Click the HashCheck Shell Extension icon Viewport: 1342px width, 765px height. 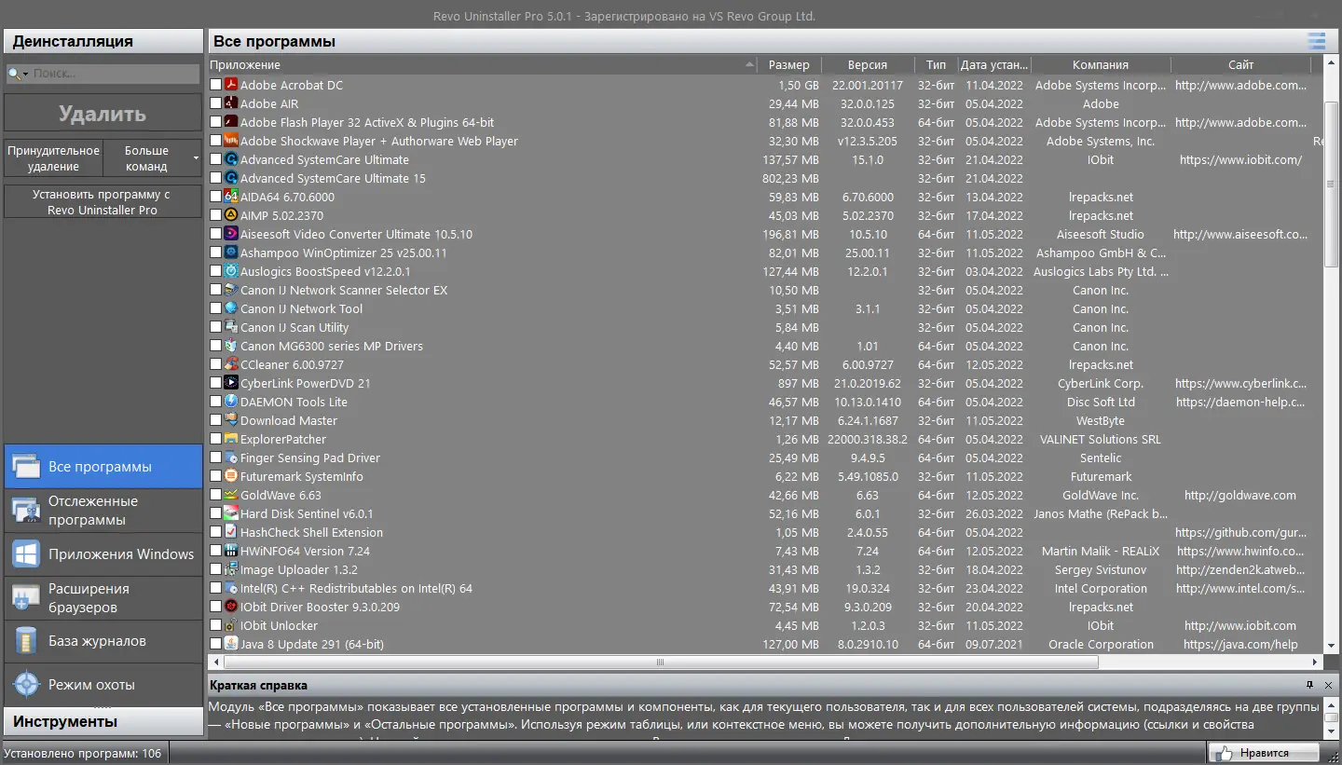point(231,532)
